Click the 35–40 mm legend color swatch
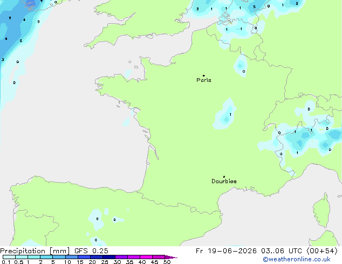342x264 pixels. (x=133, y=257)
